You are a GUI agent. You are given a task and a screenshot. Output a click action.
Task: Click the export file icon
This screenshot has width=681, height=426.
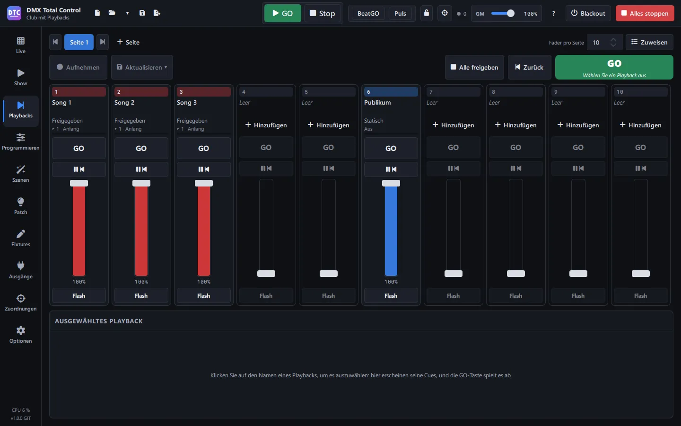point(157,13)
